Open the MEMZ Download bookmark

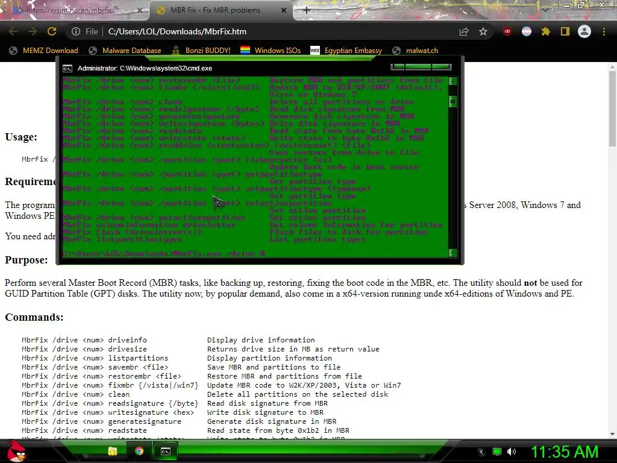click(43, 51)
